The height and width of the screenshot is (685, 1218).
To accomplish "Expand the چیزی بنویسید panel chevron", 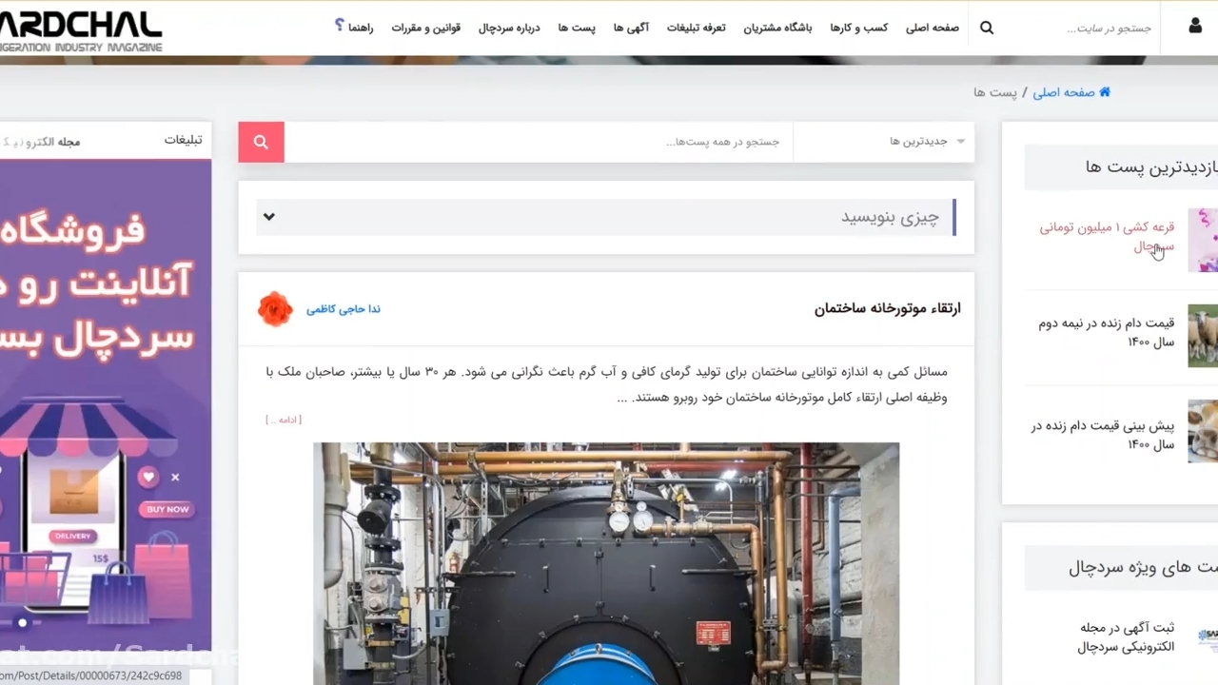I will pyautogui.click(x=269, y=217).
